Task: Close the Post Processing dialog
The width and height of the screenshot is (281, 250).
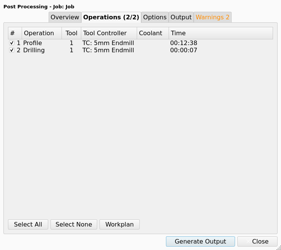Action: pyautogui.click(x=257, y=241)
